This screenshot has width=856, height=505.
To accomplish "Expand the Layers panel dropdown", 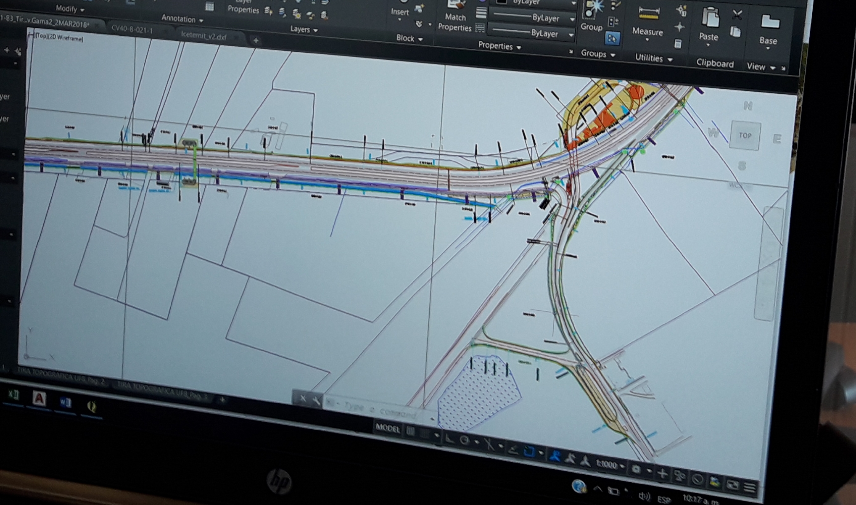I will (x=304, y=29).
